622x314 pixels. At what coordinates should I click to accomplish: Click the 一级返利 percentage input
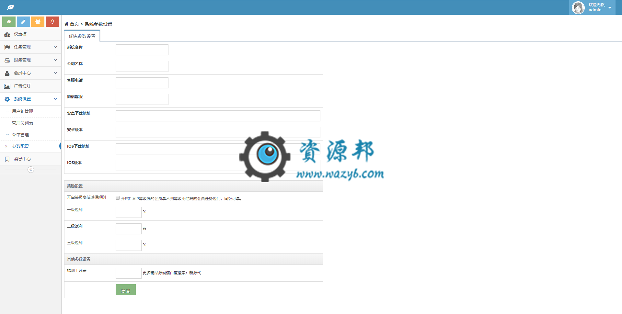129,212
